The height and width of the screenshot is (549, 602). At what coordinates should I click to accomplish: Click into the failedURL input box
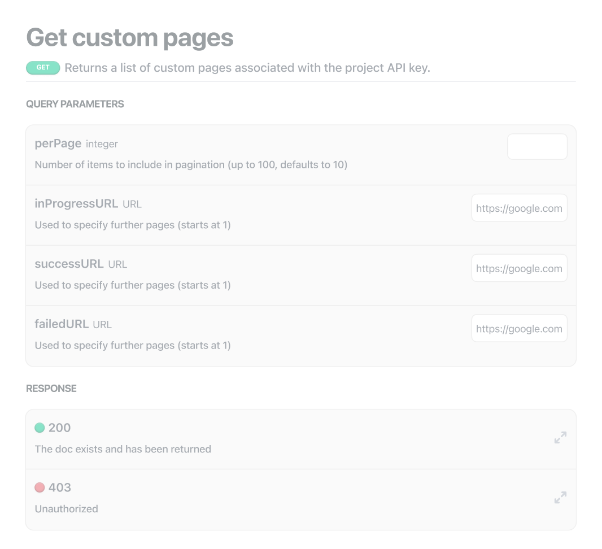coord(518,329)
